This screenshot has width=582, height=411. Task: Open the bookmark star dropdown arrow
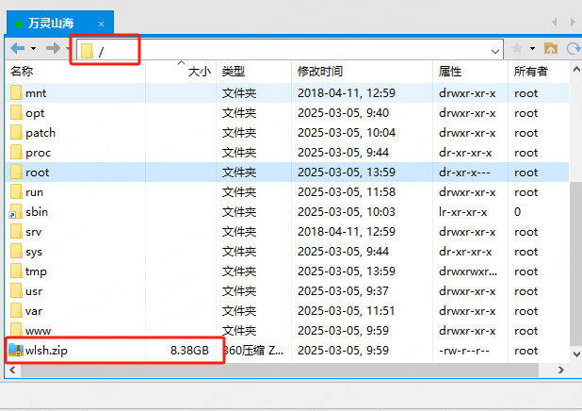[x=532, y=48]
